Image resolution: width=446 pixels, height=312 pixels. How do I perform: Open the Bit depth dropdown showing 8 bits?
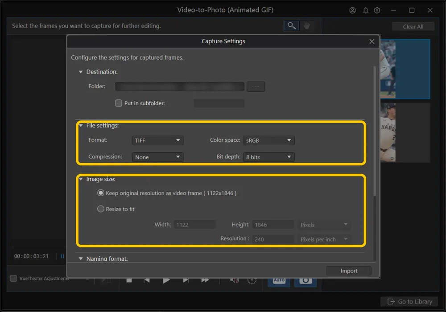coord(269,157)
